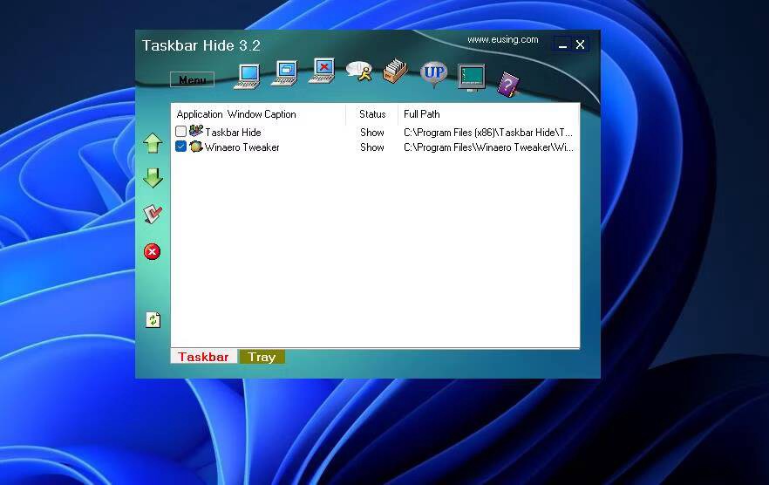
Task: Switch to the Tray tab
Action: [262, 357]
